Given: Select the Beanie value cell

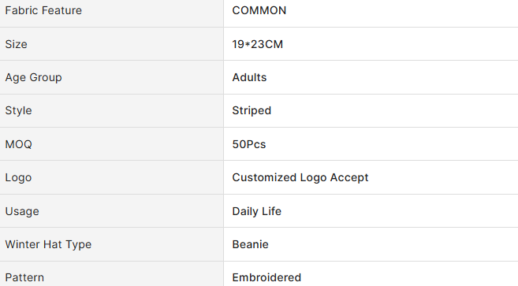Looking at the screenshot, I should click(x=371, y=245).
